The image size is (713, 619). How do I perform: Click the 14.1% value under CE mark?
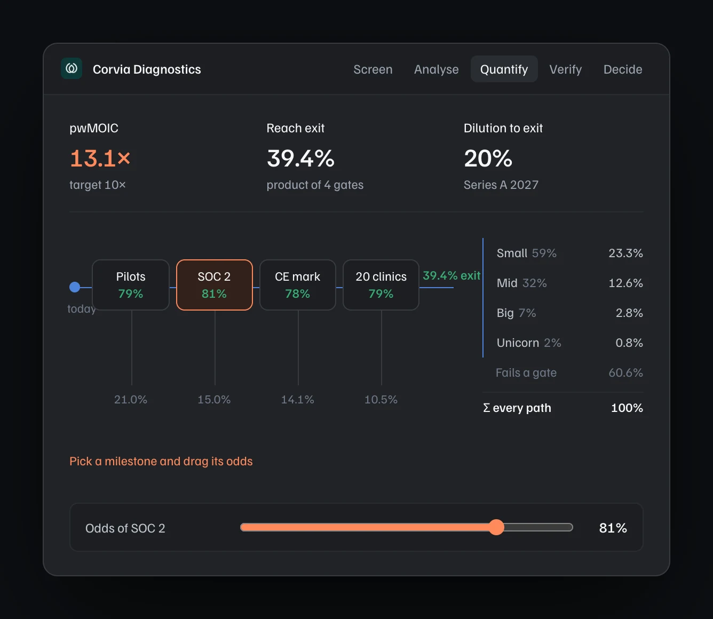pyautogui.click(x=298, y=400)
